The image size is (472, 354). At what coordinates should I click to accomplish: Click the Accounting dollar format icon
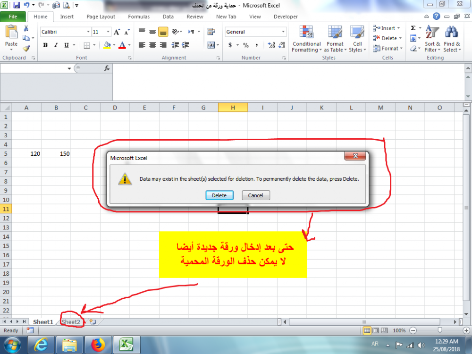pos(230,45)
